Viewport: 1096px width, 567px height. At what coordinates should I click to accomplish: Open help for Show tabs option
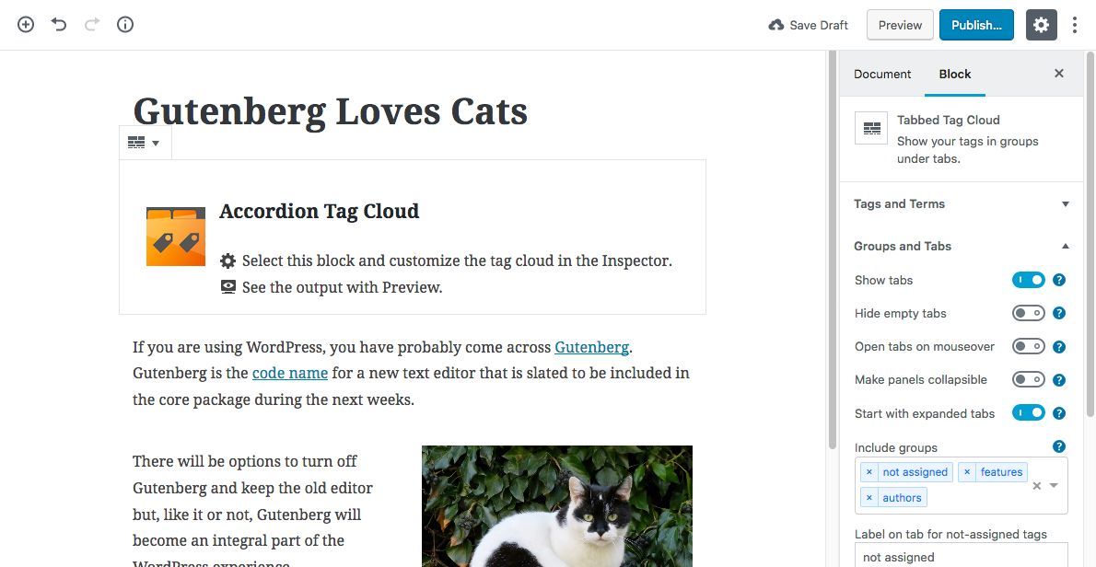1059,280
